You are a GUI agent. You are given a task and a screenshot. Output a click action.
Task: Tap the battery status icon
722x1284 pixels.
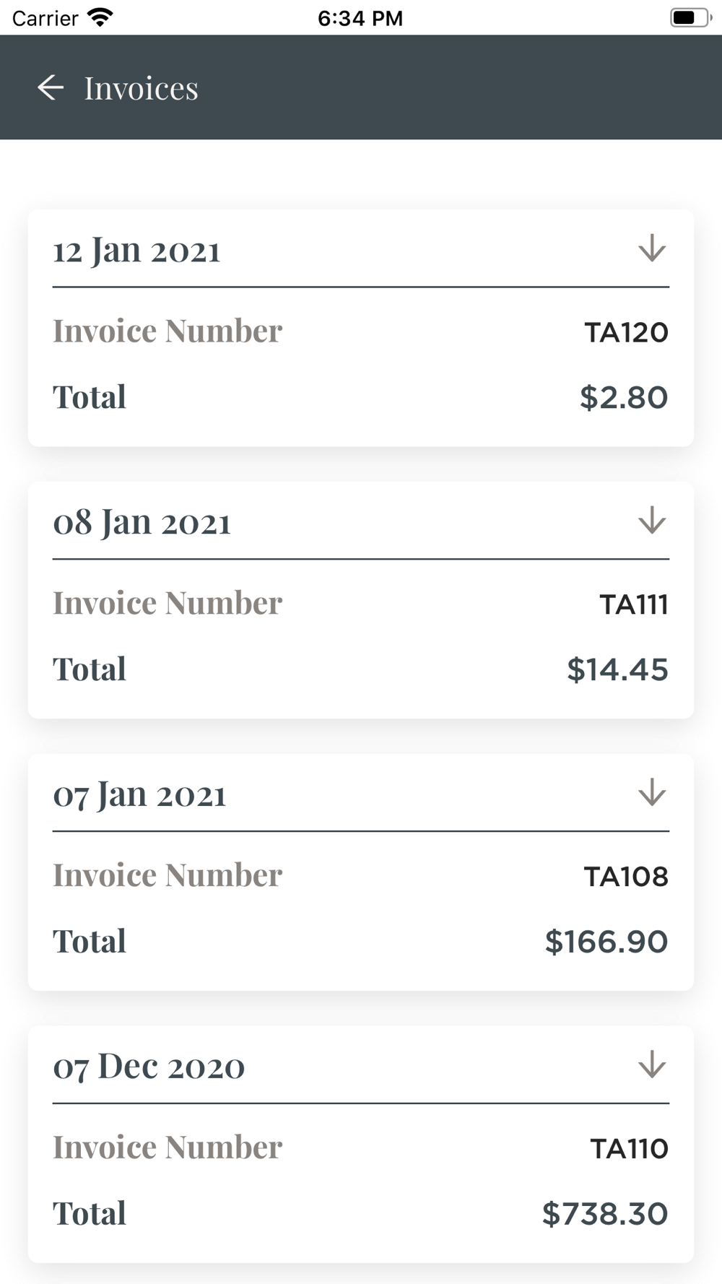pos(691,17)
